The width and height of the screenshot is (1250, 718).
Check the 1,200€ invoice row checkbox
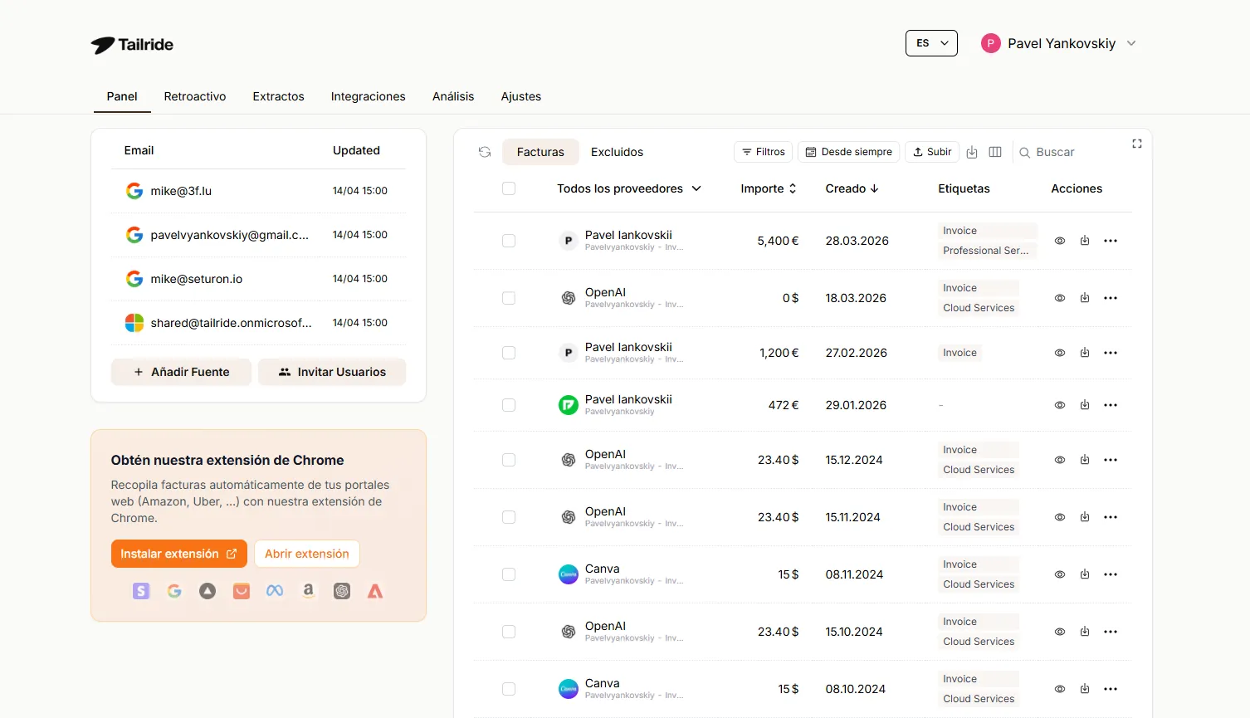coord(509,353)
